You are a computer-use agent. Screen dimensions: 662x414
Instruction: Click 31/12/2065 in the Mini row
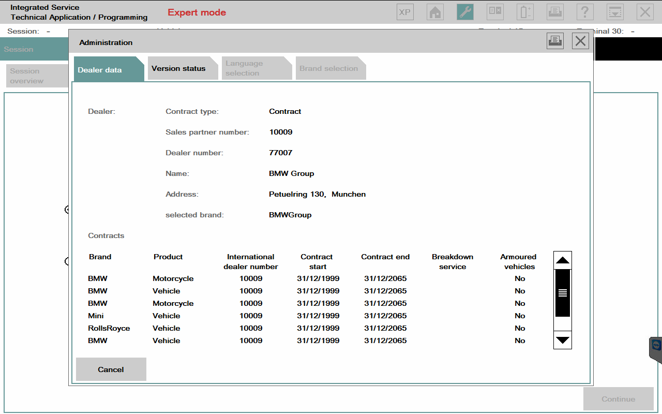click(x=385, y=316)
